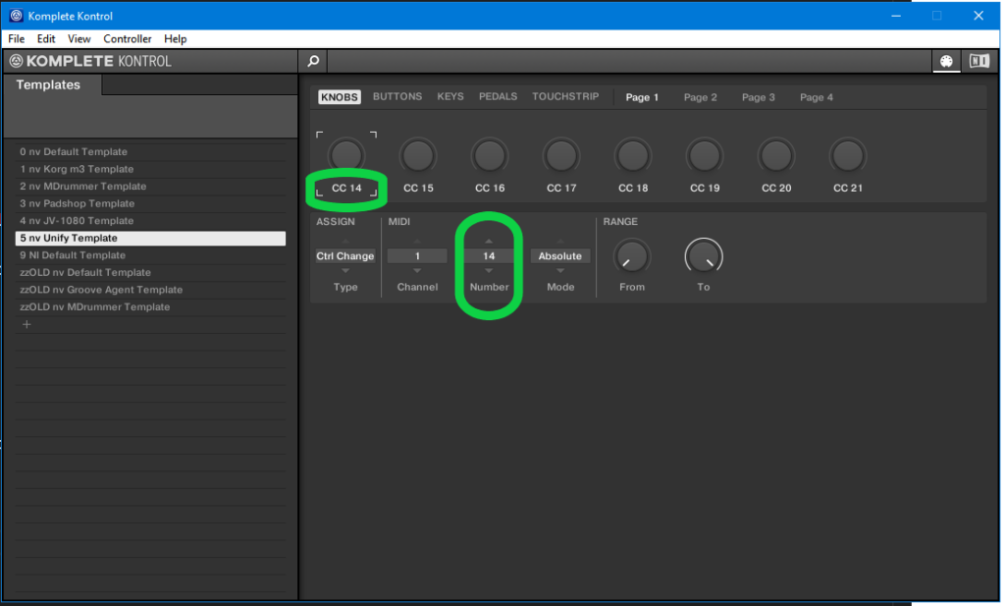
Task: Select the CC 16 knob
Action: [x=490, y=156]
